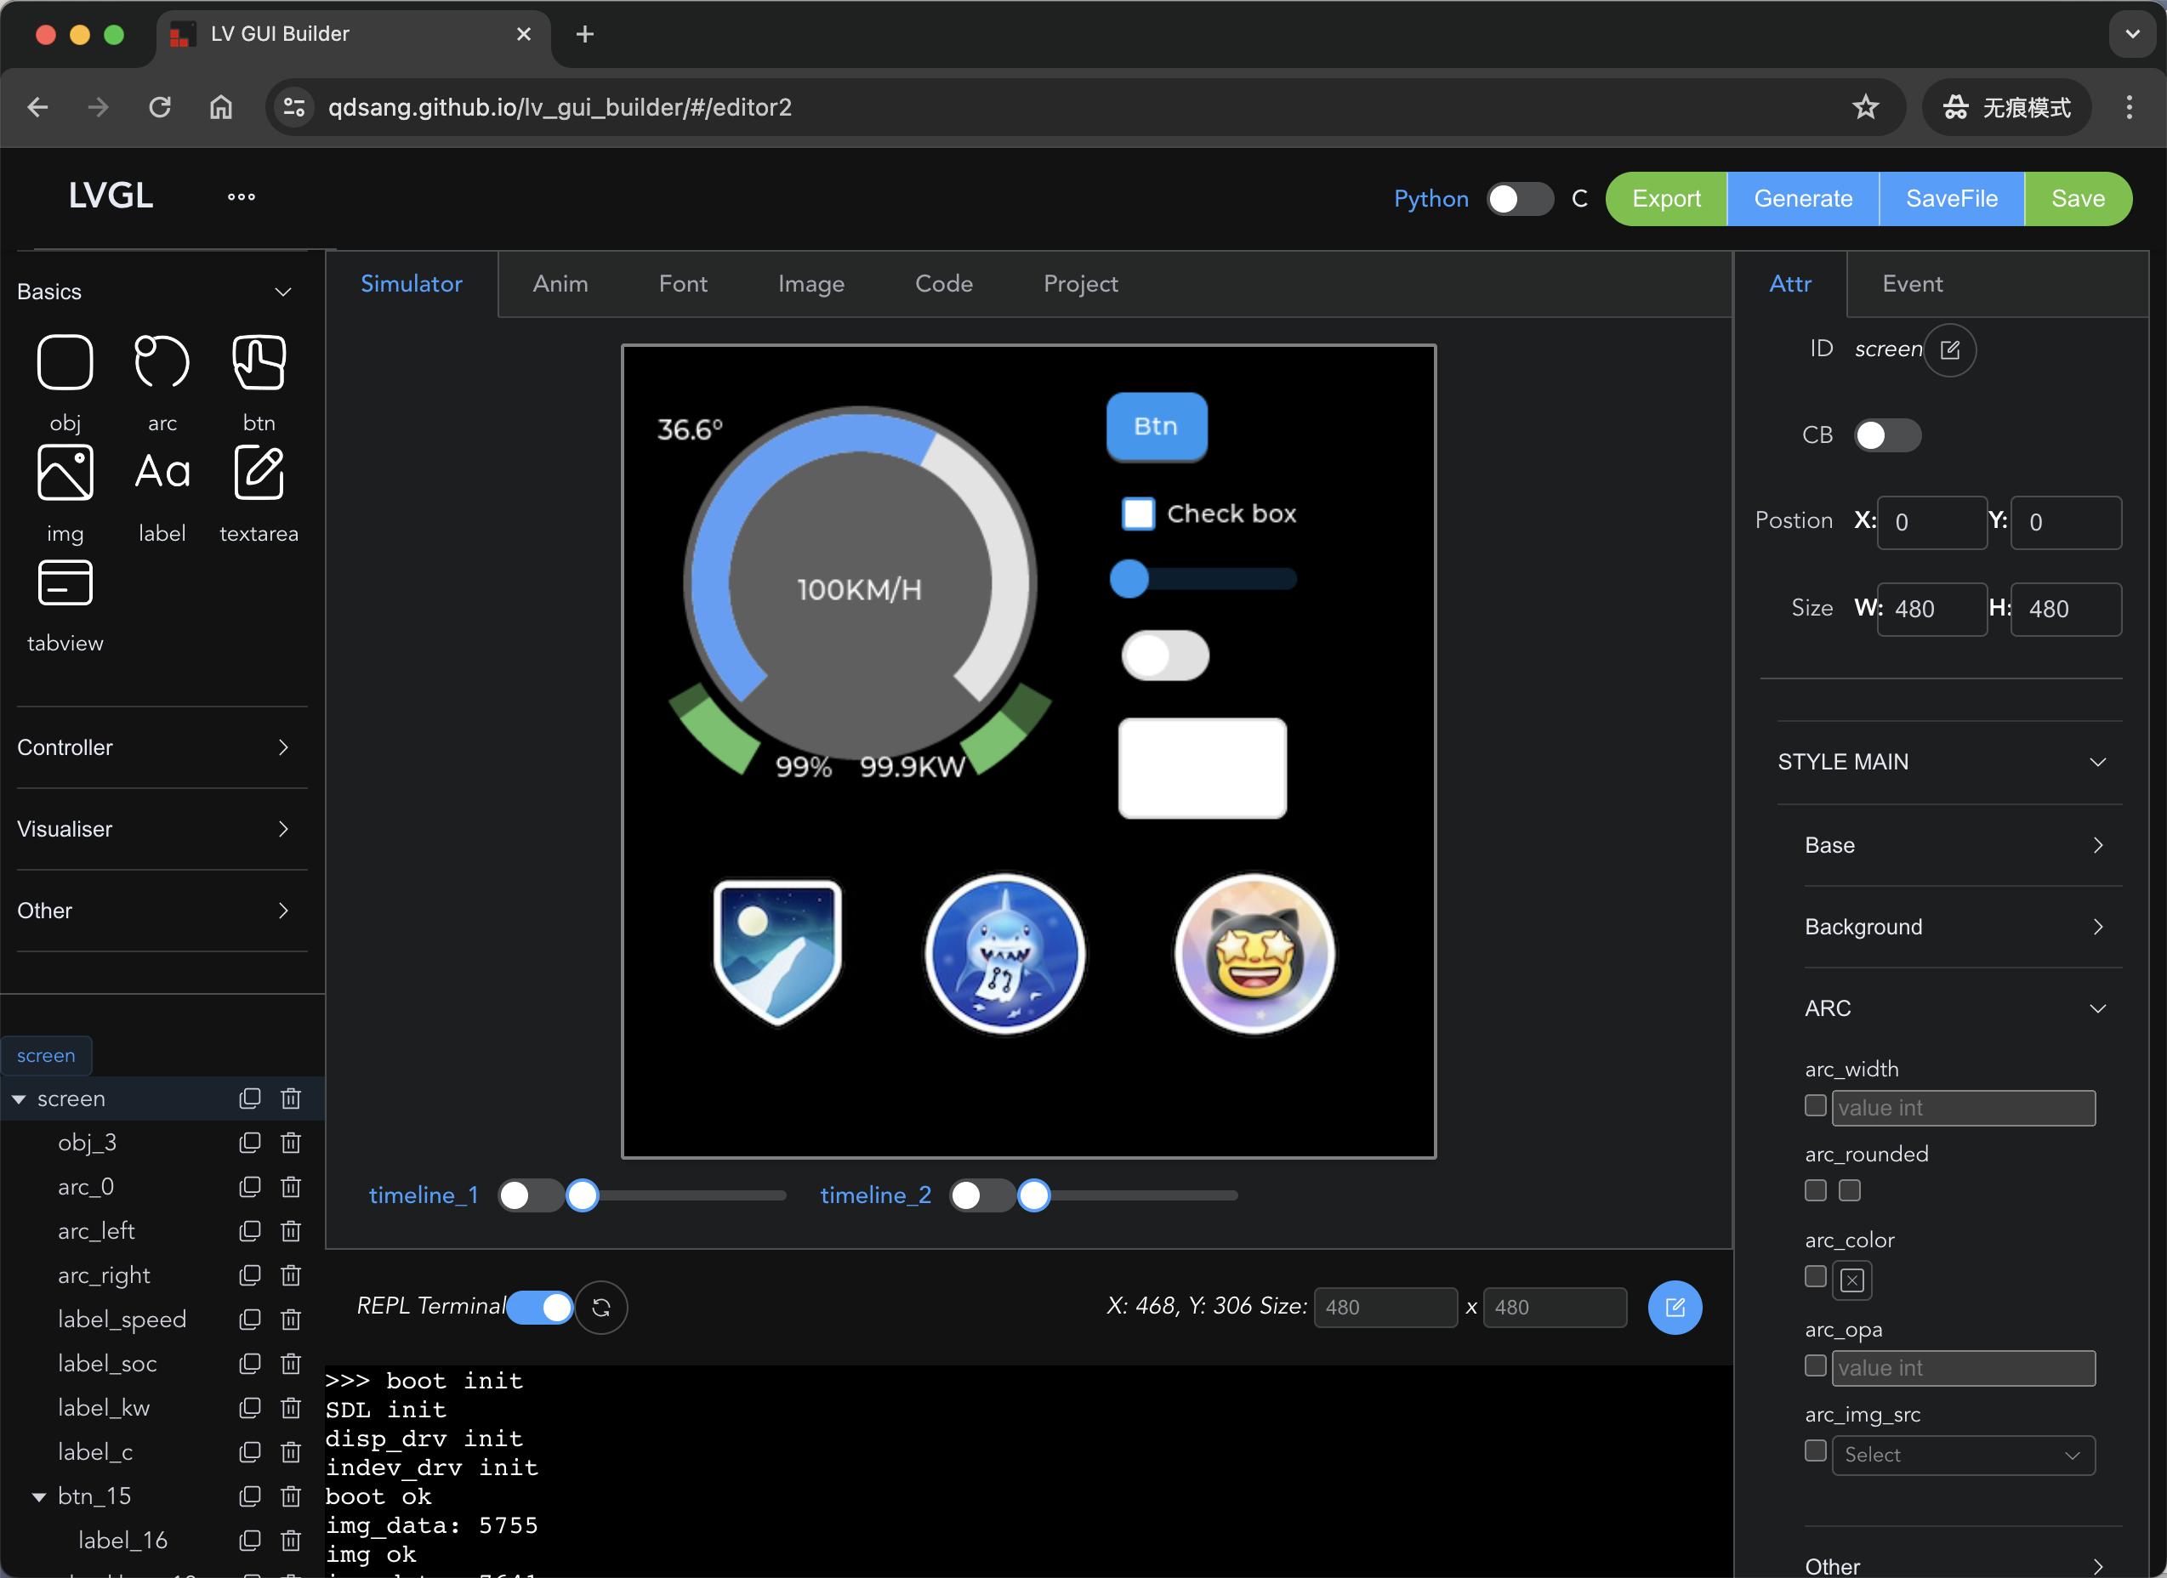Expand the Controller section
Viewport: 2167px width, 1578px height.
153,747
